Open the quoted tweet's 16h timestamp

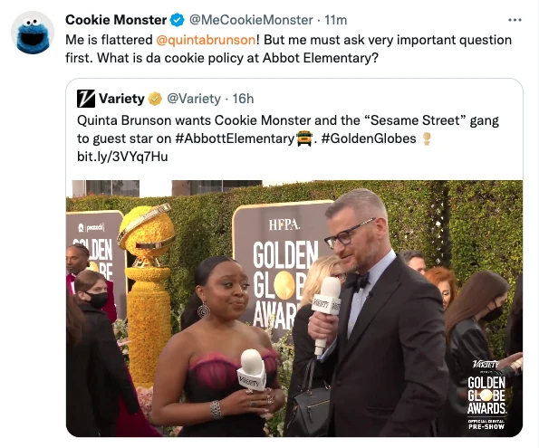243,99
